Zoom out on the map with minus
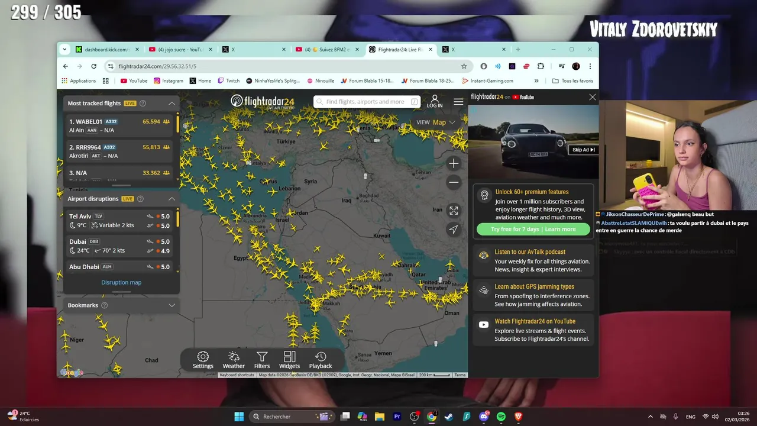This screenshot has width=757, height=426. tap(454, 182)
